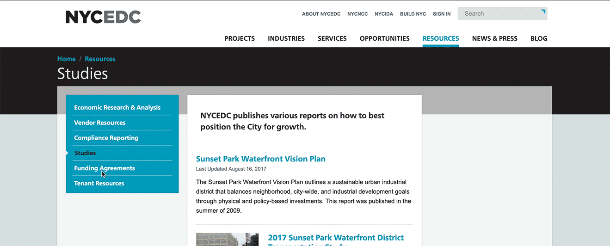Open the Opportunities menu
The image size is (610, 246).
385,38
